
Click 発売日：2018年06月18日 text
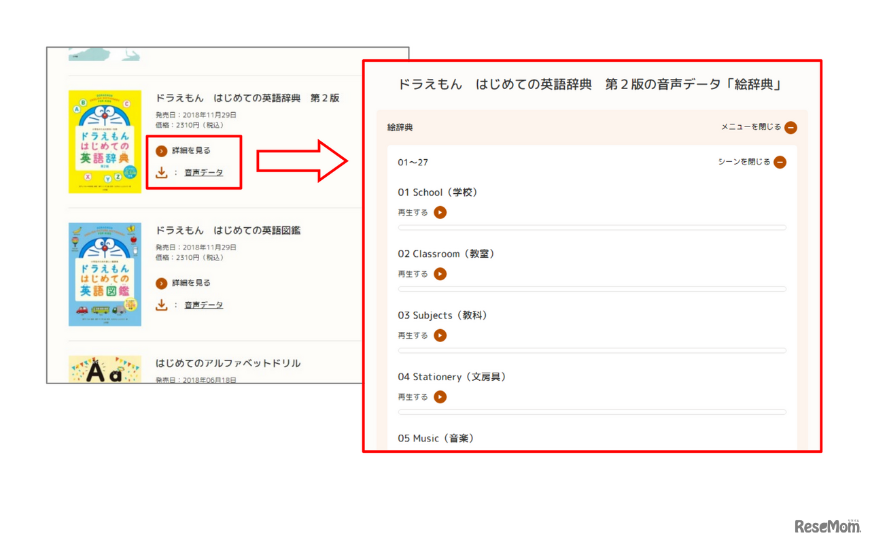pos(196,379)
